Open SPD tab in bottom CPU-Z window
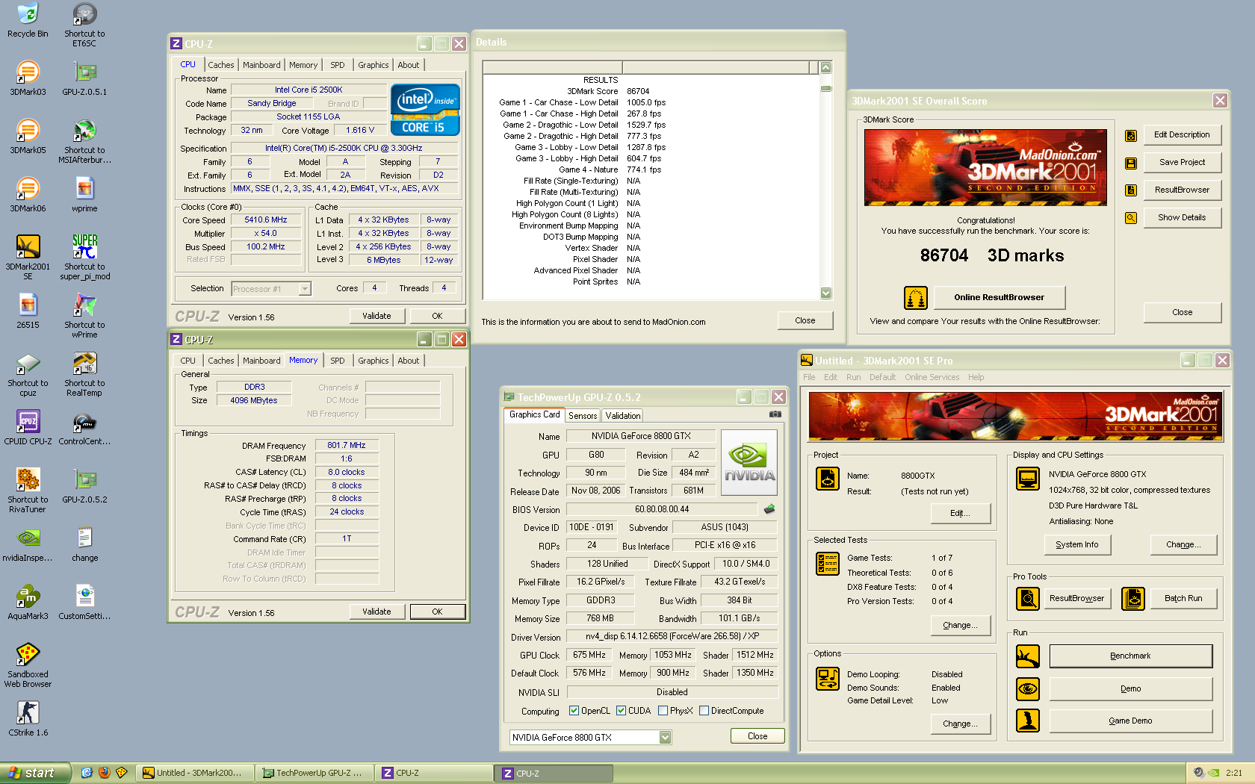Image resolution: width=1255 pixels, height=784 pixels. (x=338, y=361)
